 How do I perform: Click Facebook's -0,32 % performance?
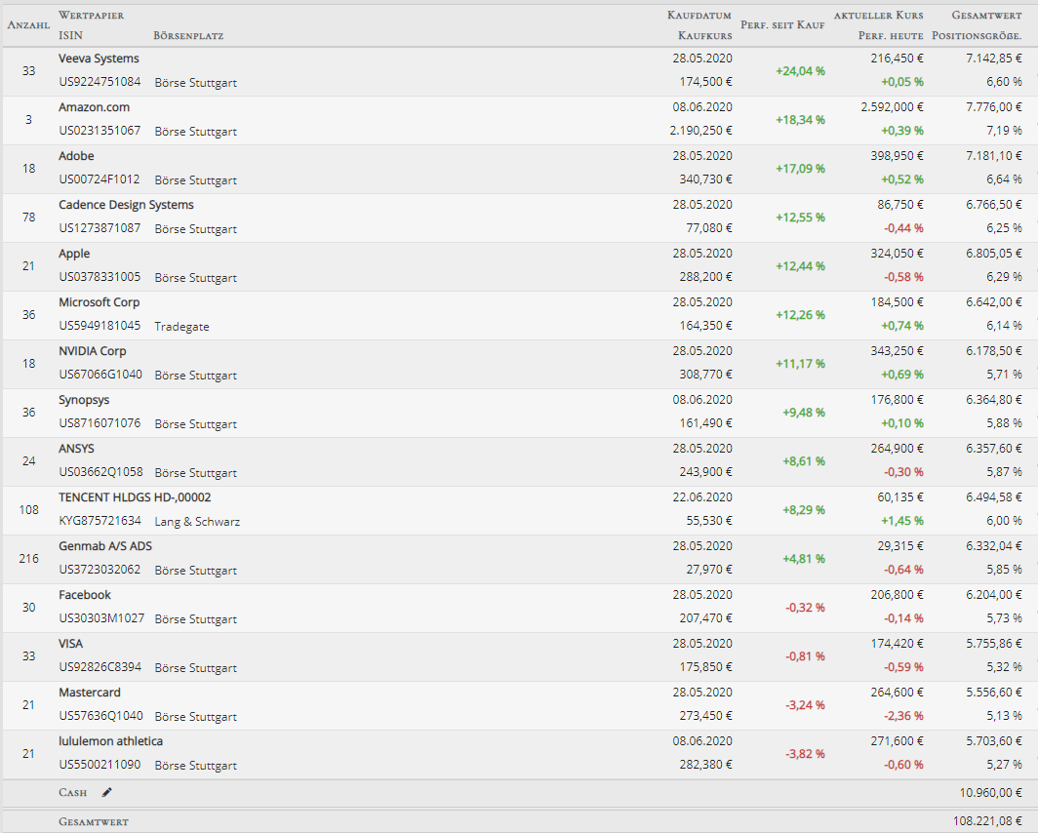click(x=805, y=608)
